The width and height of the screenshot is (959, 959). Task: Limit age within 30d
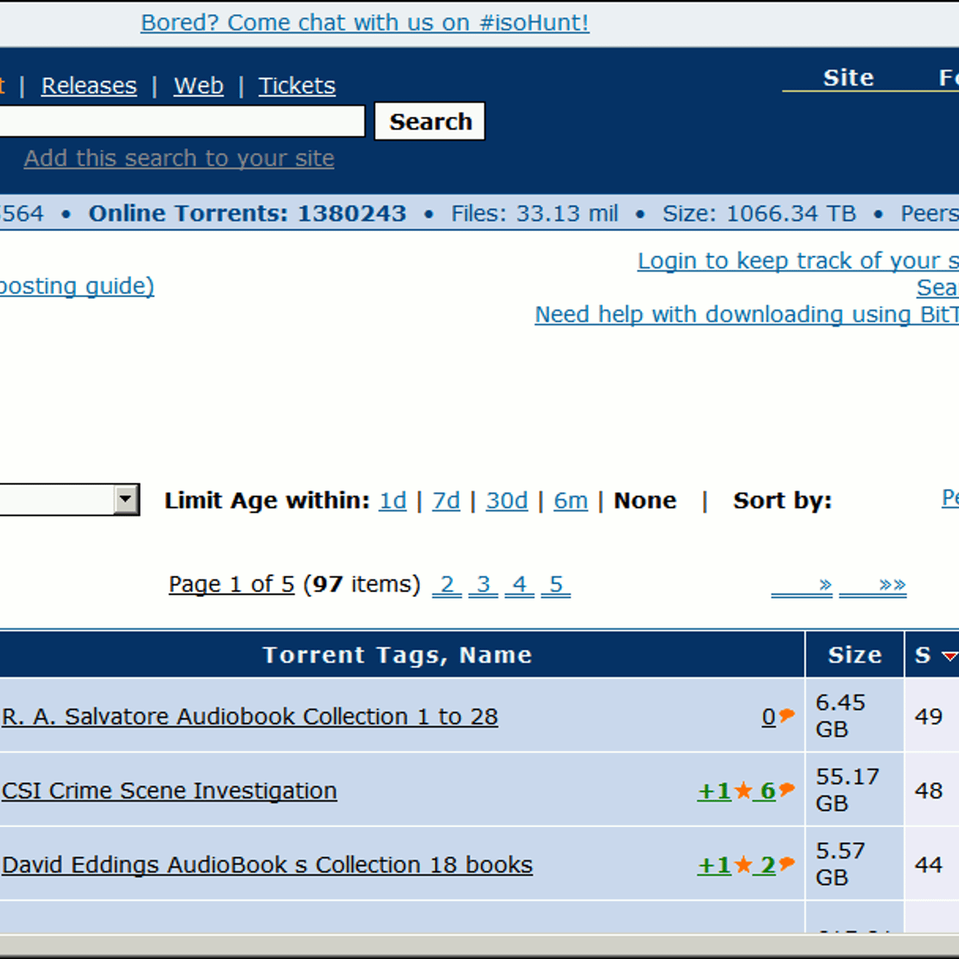(x=507, y=500)
